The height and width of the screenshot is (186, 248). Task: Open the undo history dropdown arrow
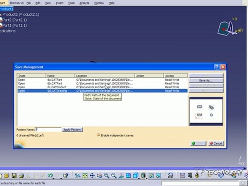pos(54,179)
